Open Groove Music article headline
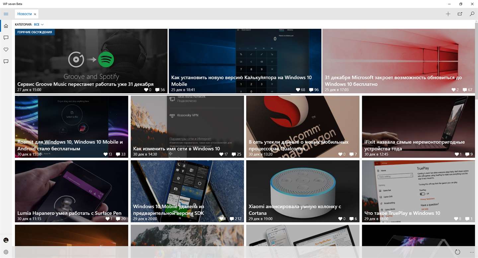 [85, 84]
